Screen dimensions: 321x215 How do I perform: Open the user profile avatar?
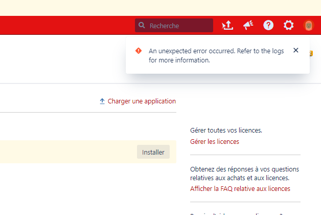coord(309,26)
